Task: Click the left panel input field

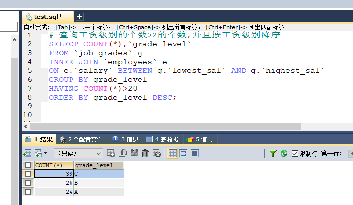Action: [x=8, y=27]
